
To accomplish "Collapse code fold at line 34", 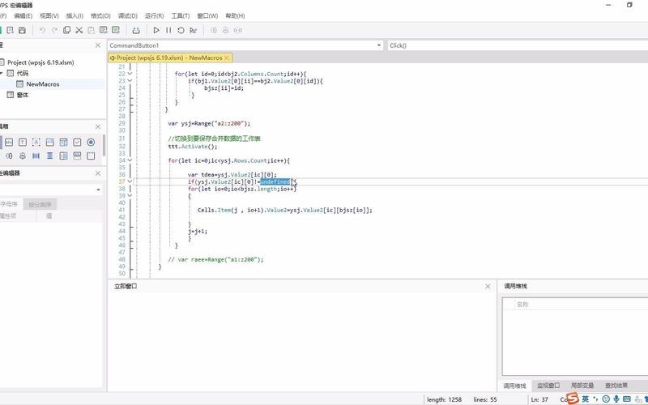I will point(130,160).
